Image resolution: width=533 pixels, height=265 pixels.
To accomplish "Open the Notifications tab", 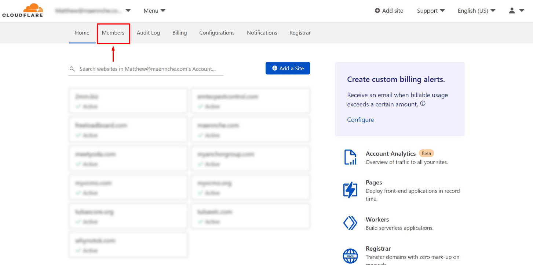I will point(262,33).
